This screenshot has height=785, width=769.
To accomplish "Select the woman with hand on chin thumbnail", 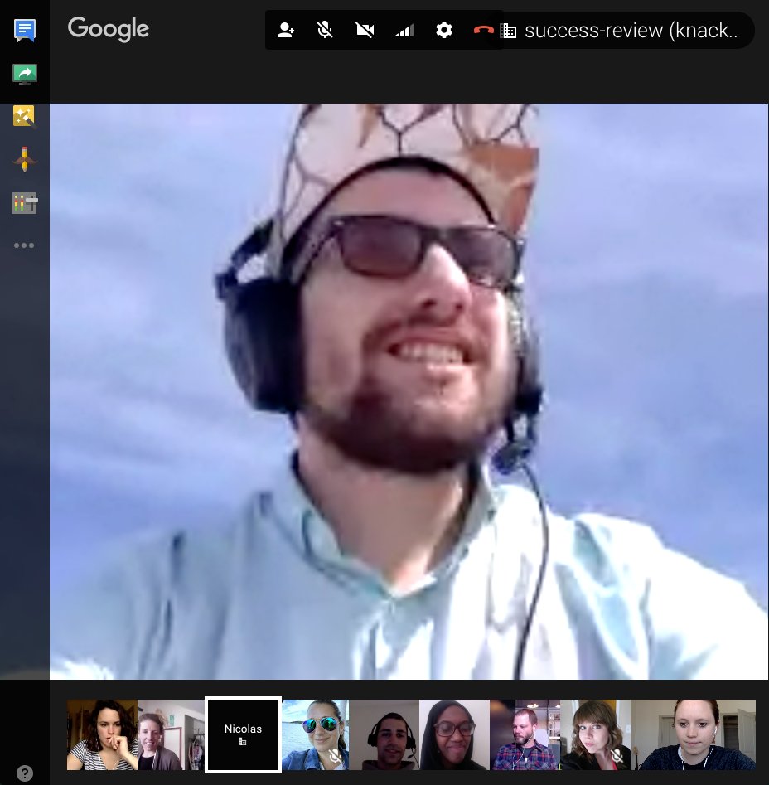I will coord(102,734).
